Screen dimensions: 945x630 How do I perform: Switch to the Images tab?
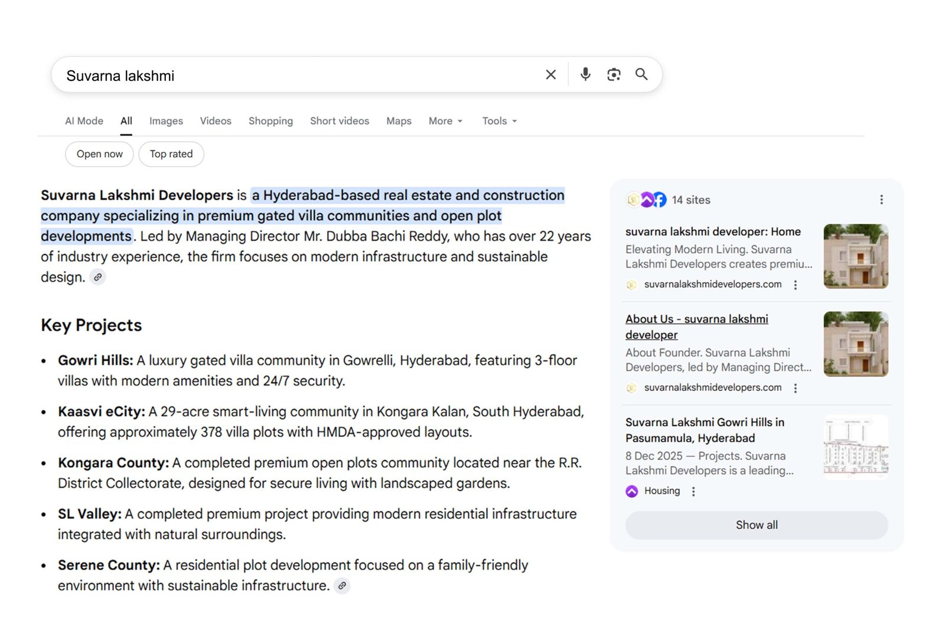[x=166, y=121]
